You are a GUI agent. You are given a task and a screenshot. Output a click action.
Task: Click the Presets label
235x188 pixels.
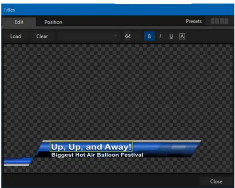pyautogui.click(x=193, y=21)
